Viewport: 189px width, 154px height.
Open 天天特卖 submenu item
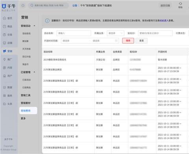click(26, 49)
